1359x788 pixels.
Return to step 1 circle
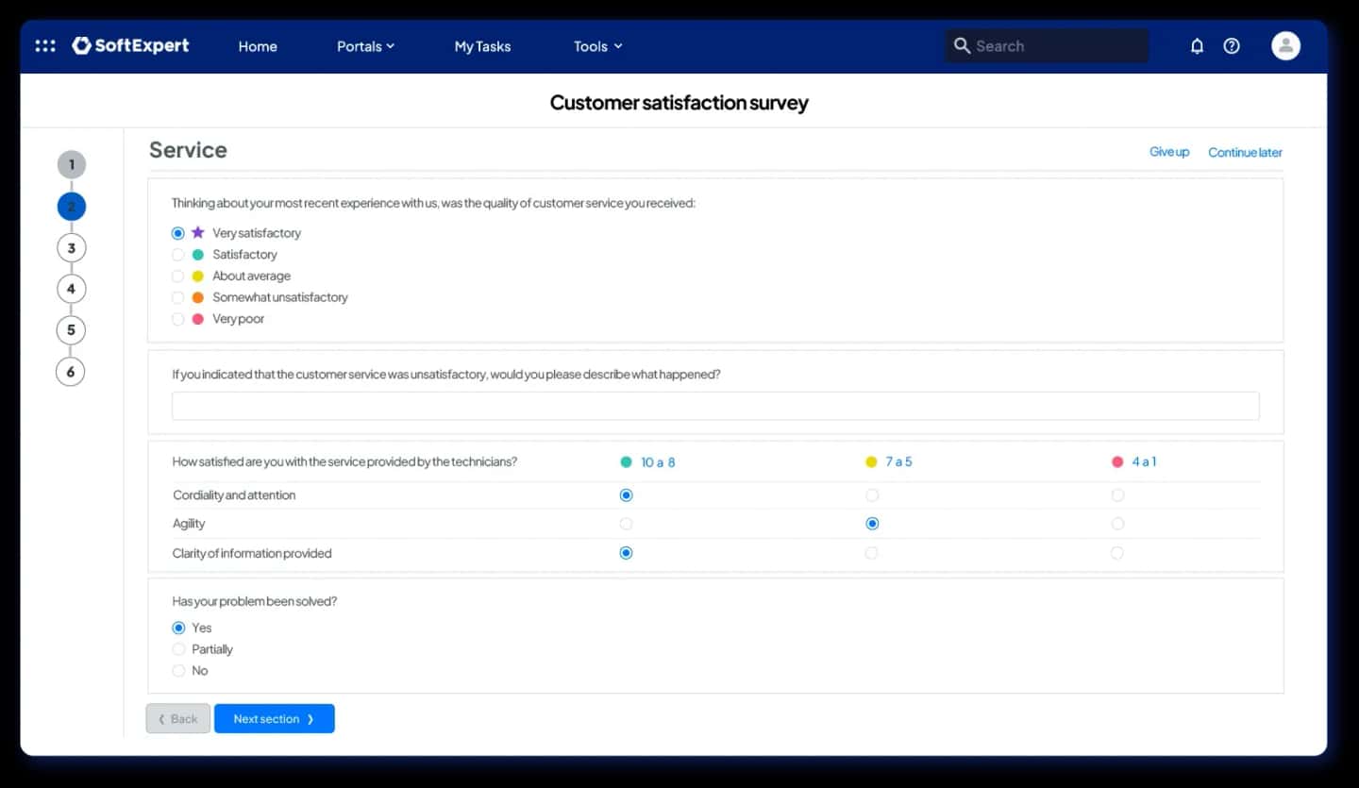71,165
